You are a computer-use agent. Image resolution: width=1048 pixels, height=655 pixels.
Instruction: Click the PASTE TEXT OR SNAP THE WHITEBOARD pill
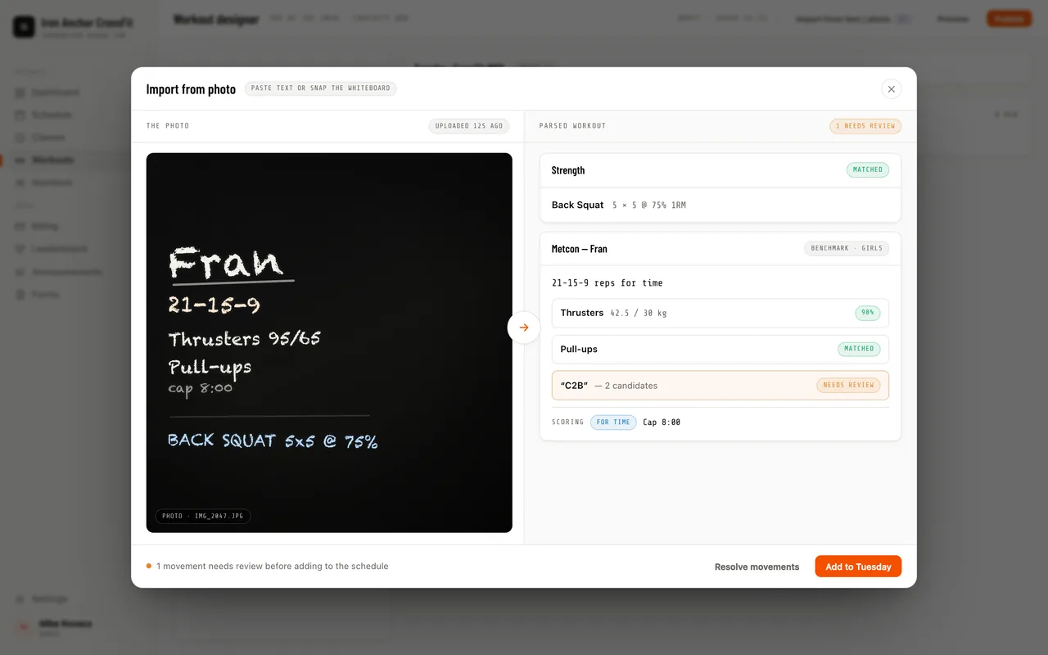[x=321, y=88]
